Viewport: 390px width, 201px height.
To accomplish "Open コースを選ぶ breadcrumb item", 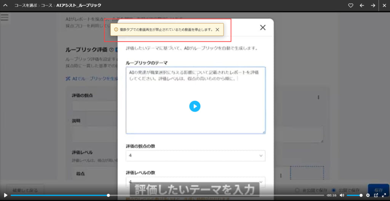I will (x=26, y=6).
